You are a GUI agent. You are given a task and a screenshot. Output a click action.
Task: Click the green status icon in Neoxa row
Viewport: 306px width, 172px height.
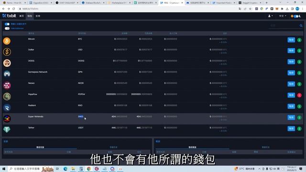point(299,84)
